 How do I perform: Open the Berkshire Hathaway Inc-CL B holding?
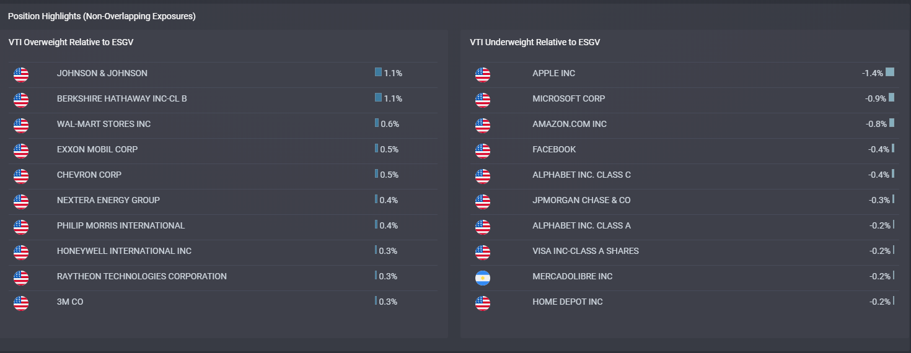click(x=121, y=98)
